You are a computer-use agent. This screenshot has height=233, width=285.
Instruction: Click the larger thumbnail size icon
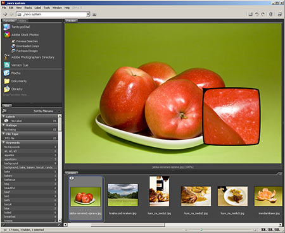(x=255, y=230)
